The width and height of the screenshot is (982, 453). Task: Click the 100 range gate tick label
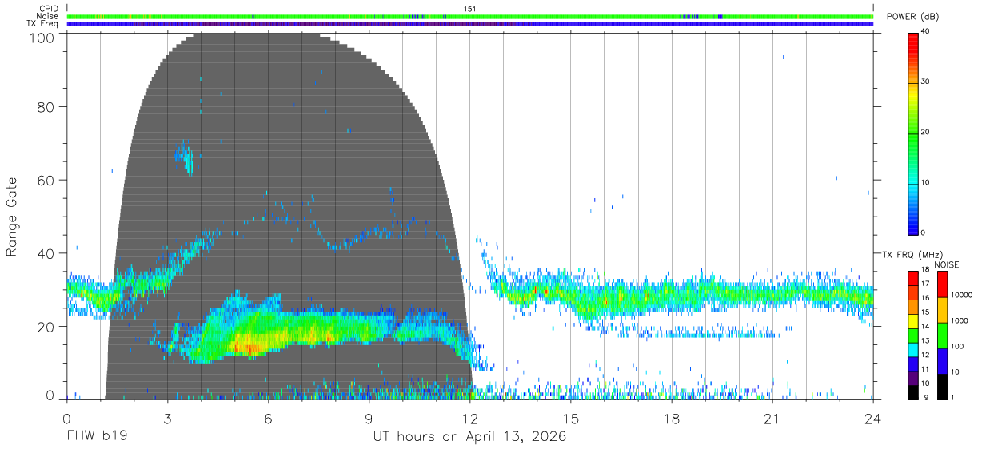[41, 37]
